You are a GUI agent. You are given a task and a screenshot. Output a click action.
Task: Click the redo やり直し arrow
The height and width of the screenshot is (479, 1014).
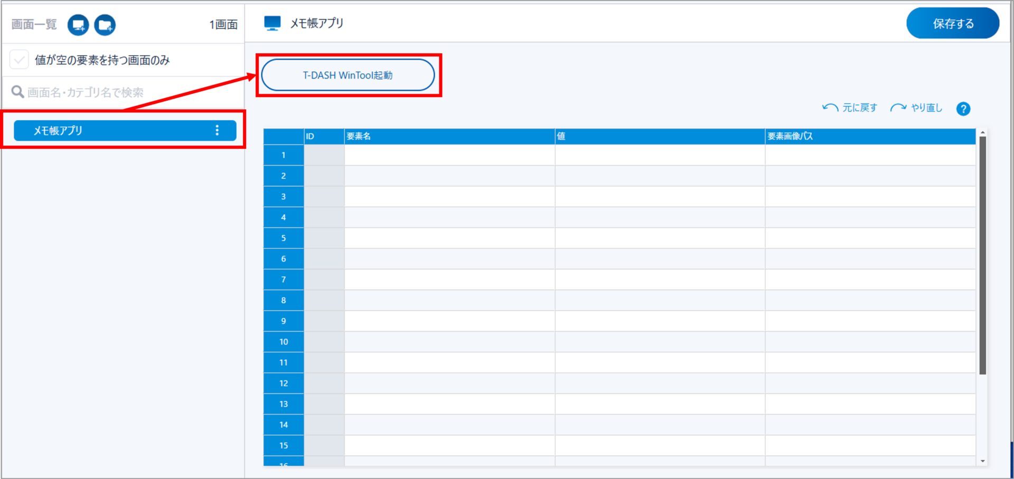[898, 108]
